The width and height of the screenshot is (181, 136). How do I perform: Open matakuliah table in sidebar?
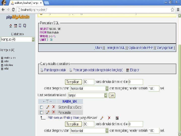click(10, 58)
